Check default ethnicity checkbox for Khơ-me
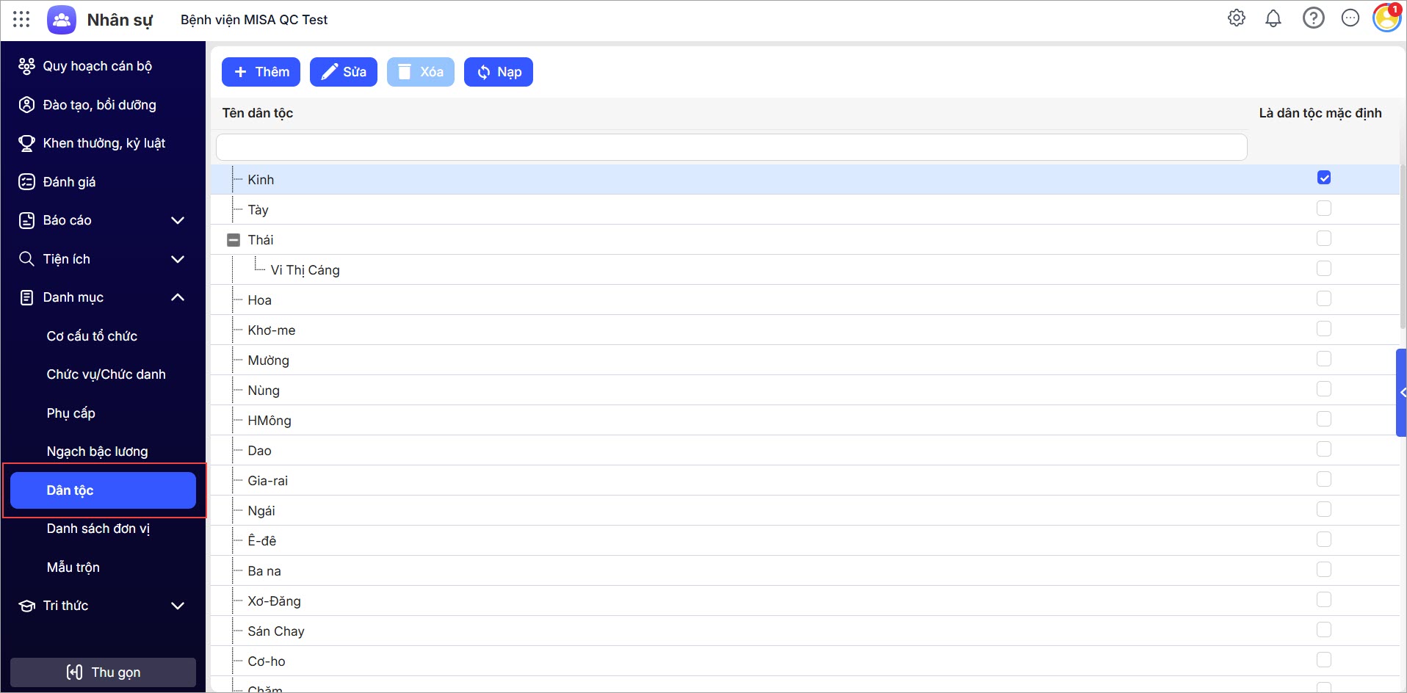Image resolution: width=1407 pixels, height=693 pixels. coord(1324,329)
